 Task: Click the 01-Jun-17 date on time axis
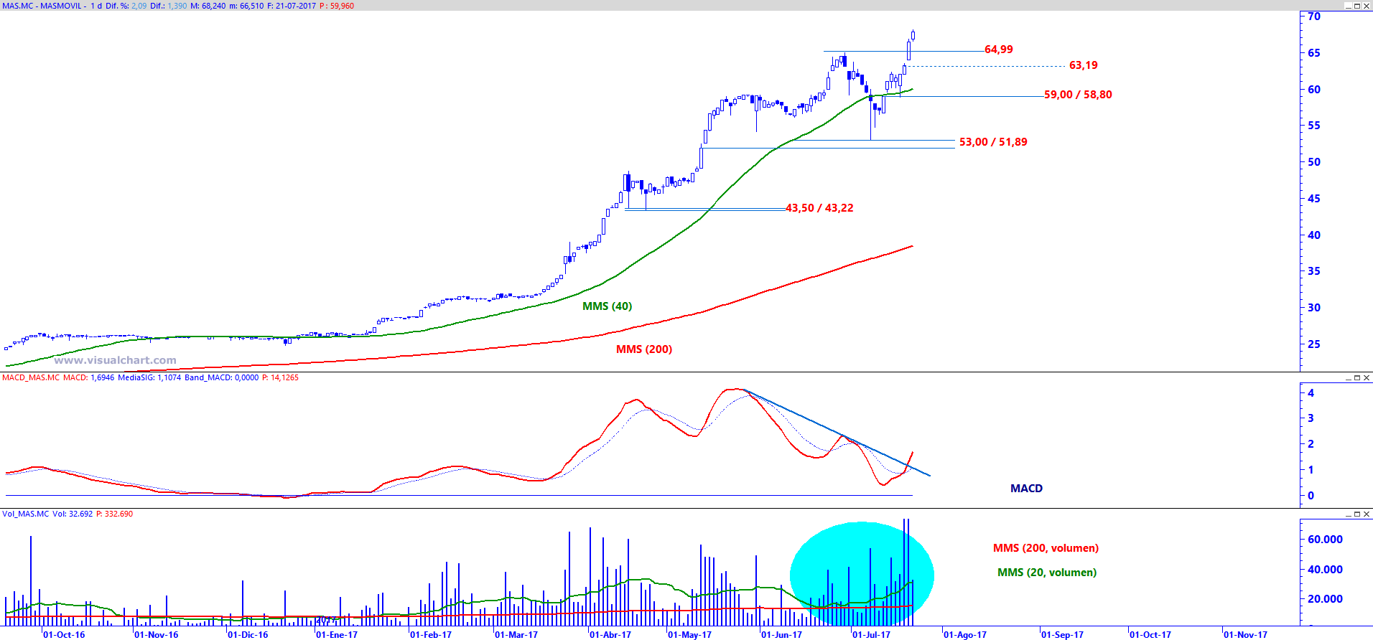pos(782,635)
